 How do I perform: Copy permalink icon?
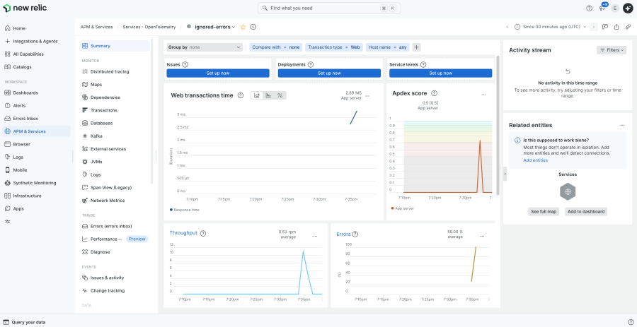pos(628,27)
